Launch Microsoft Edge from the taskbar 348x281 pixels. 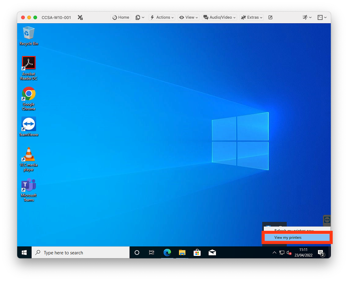[167, 253]
